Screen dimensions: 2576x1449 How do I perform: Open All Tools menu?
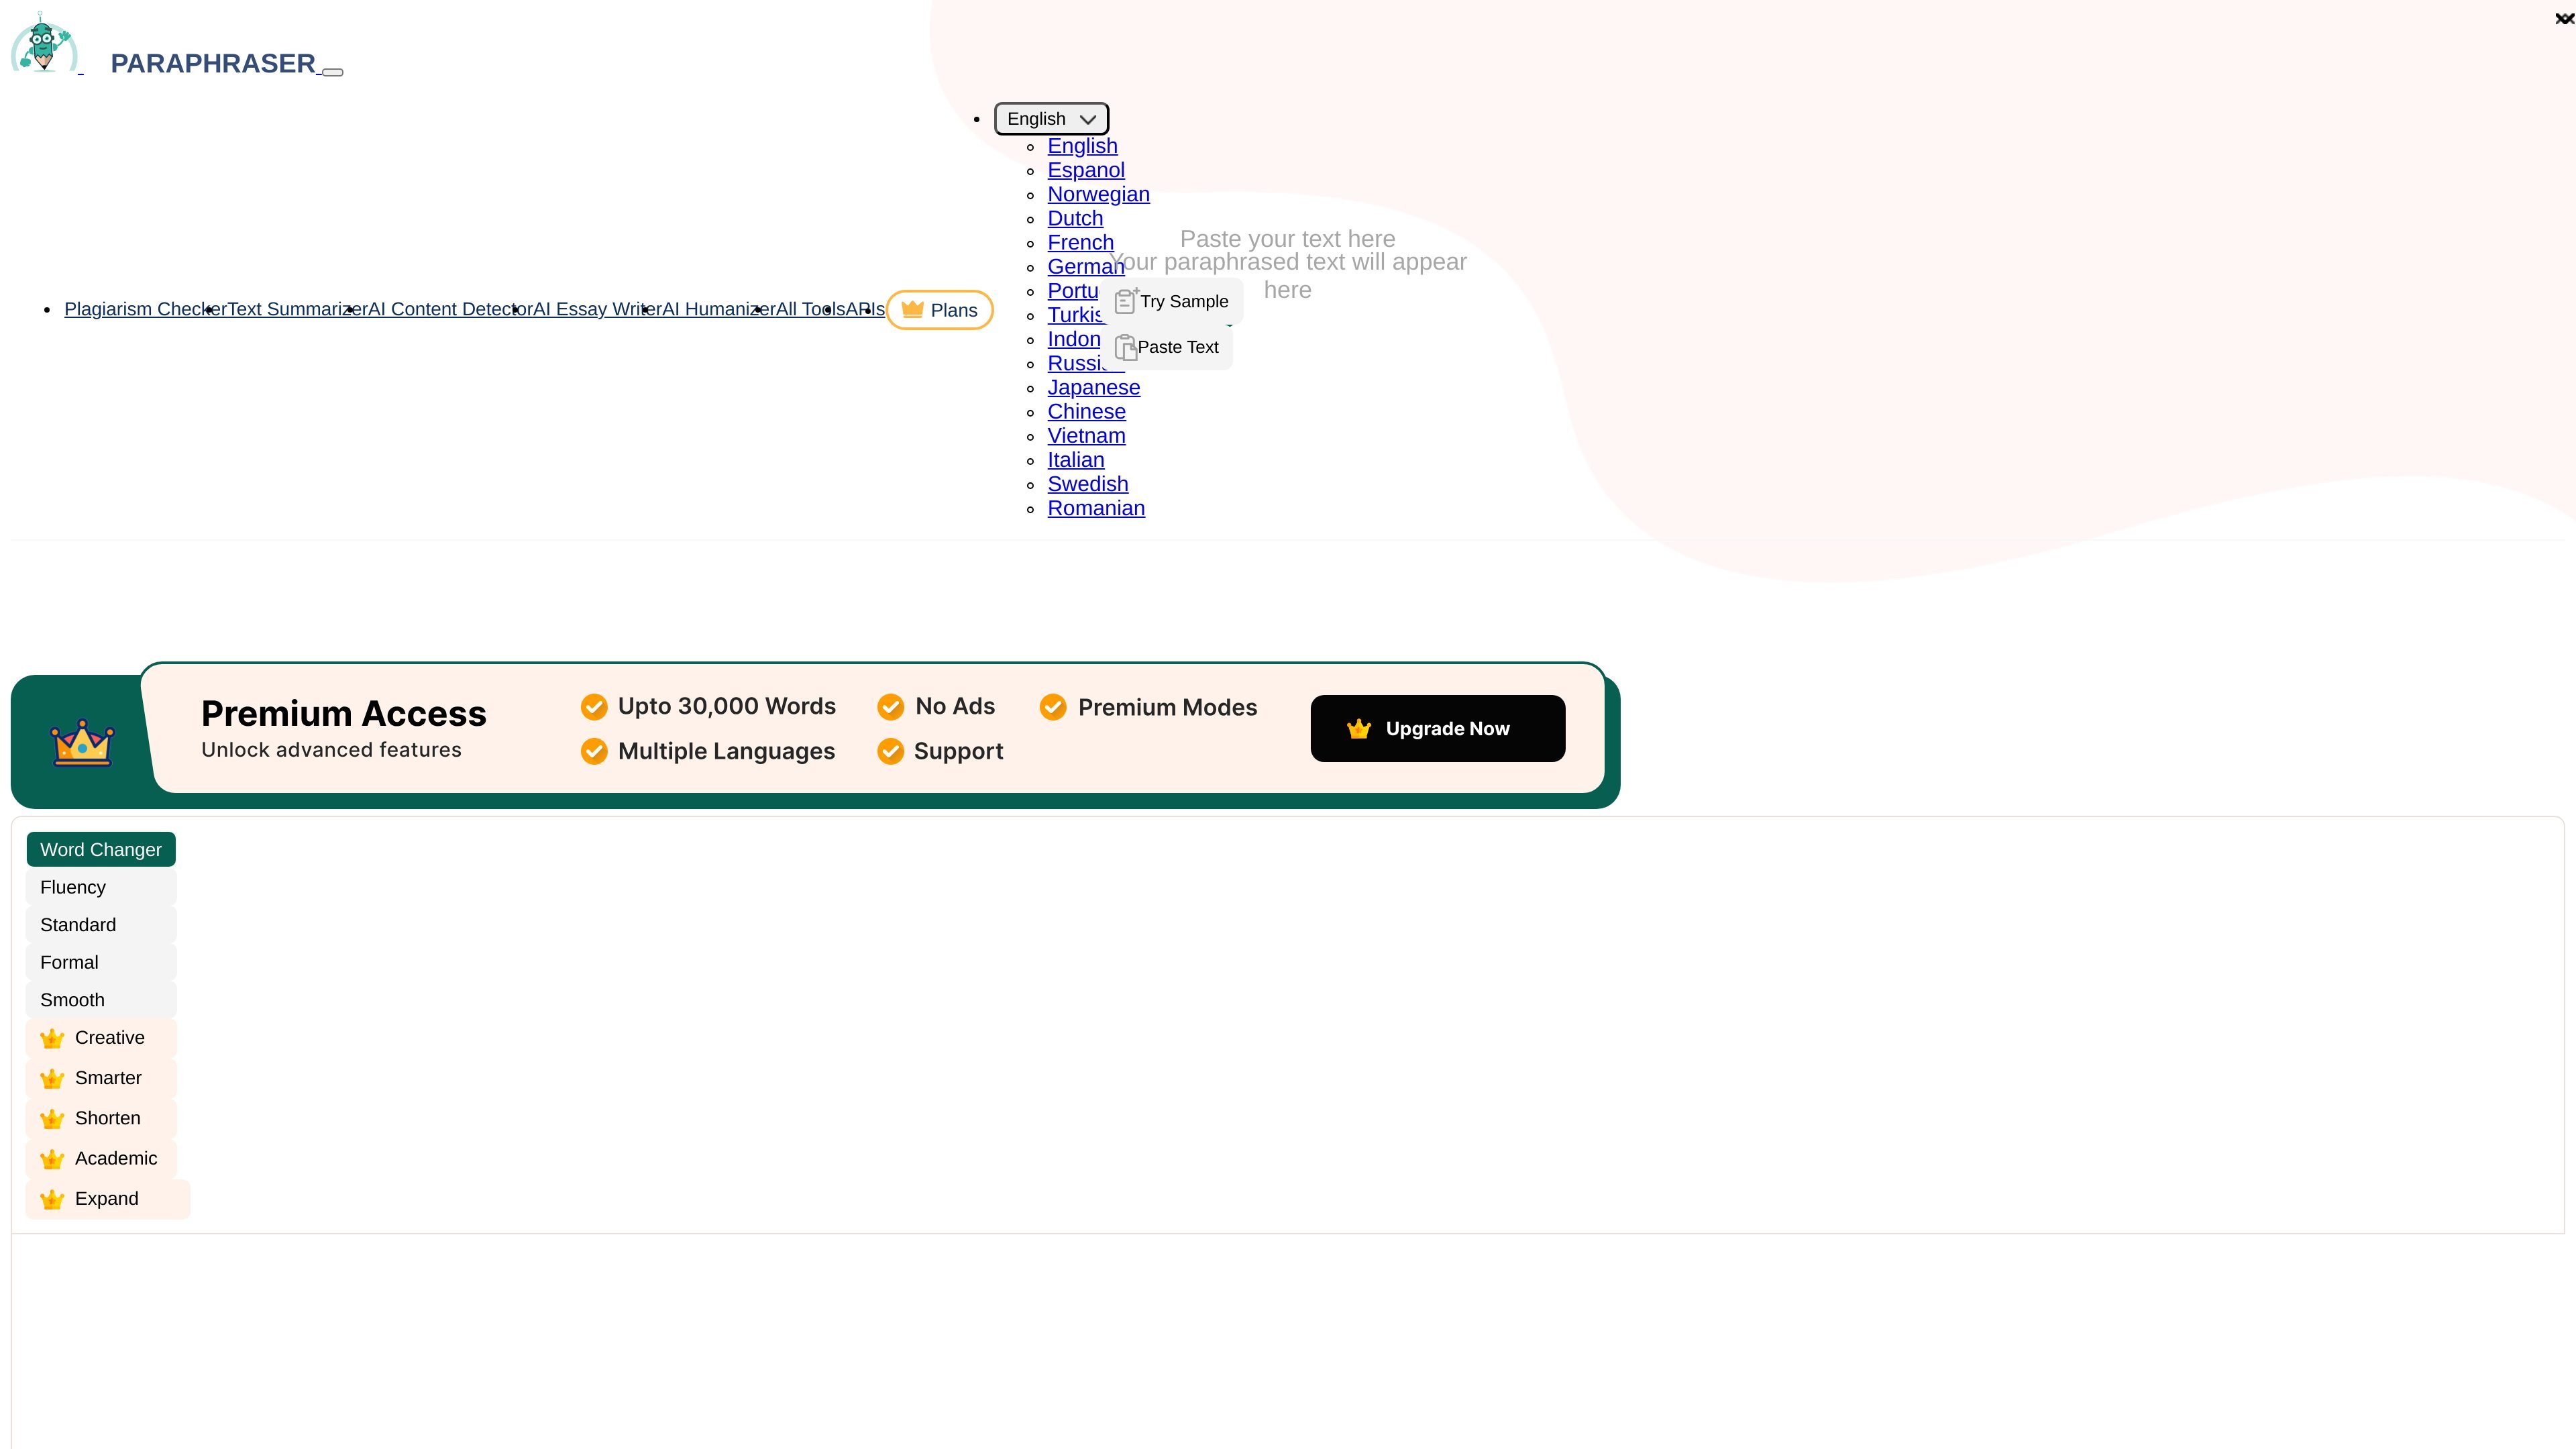[810, 309]
